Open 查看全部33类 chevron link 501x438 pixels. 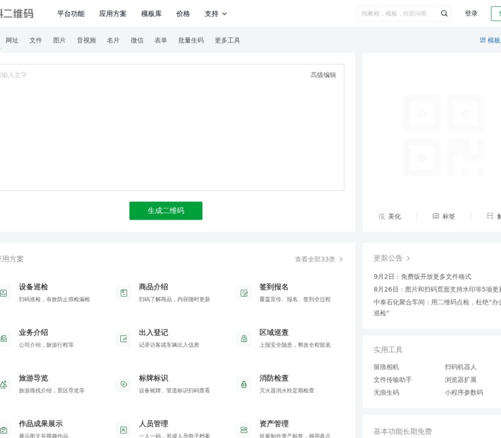click(319, 259)
